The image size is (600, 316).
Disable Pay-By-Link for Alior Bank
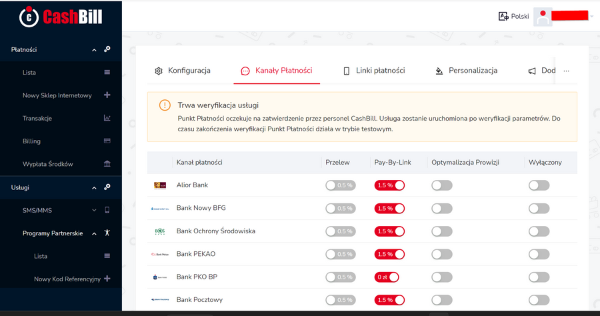389,185
